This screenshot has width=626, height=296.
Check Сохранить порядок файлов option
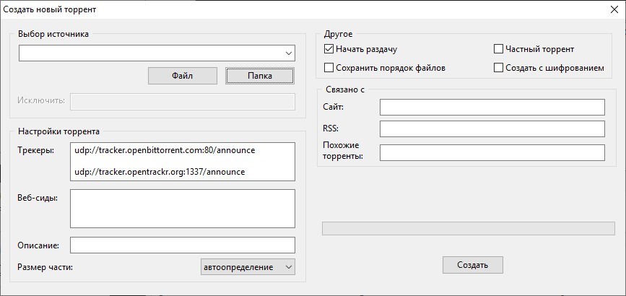pyautogui.click(x=329, y=68)
